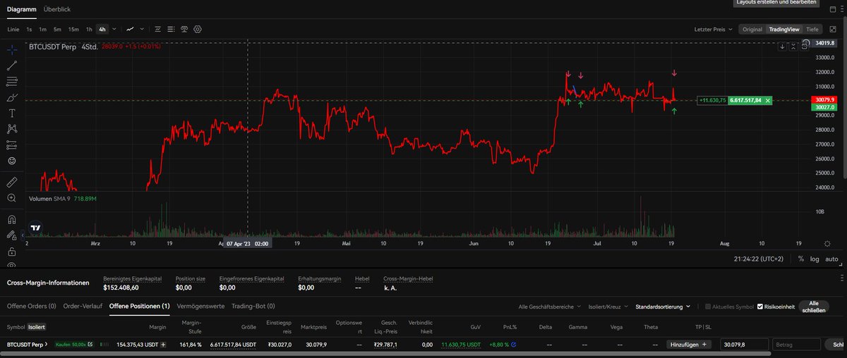847x358 pixels.
Task: Expand BTCUSDT Perp position row arrow
Action: point(47,345)
